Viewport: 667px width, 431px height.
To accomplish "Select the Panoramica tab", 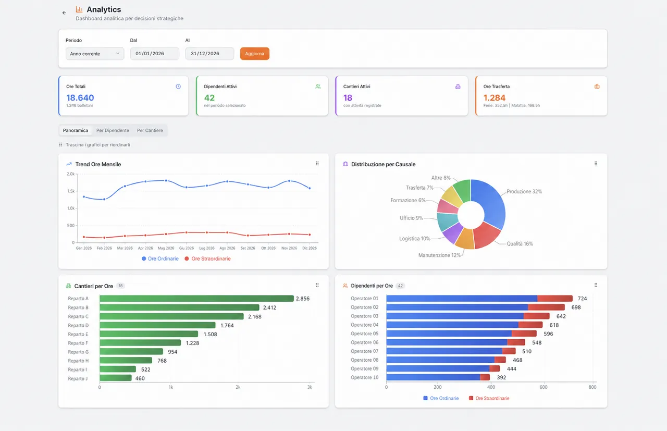I will (76, 130).
